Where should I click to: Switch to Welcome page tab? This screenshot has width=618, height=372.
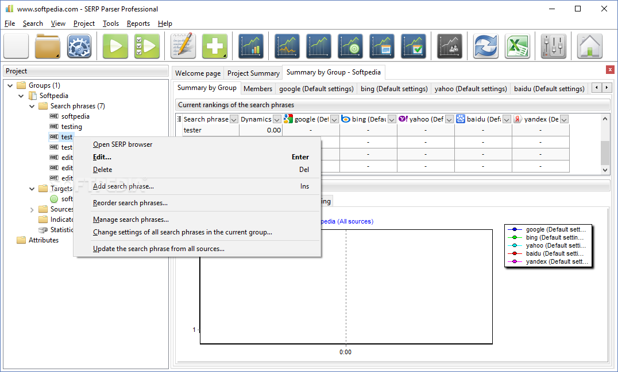tap(198, 73)
